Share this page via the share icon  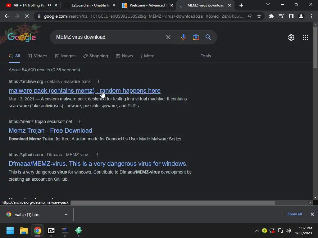point(249,16)
